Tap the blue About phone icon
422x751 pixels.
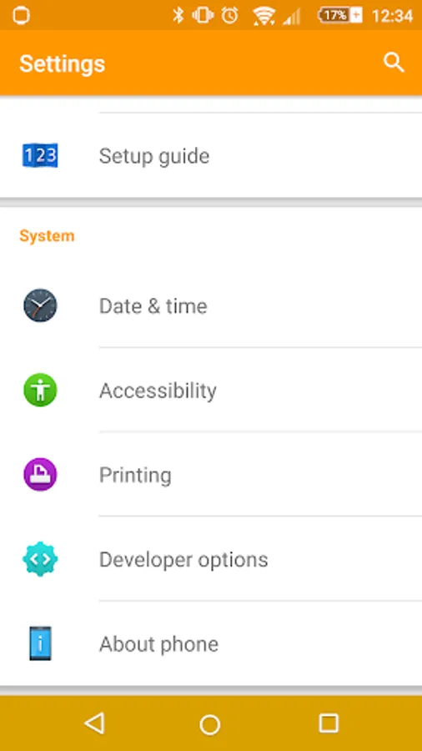click(40, 643)
